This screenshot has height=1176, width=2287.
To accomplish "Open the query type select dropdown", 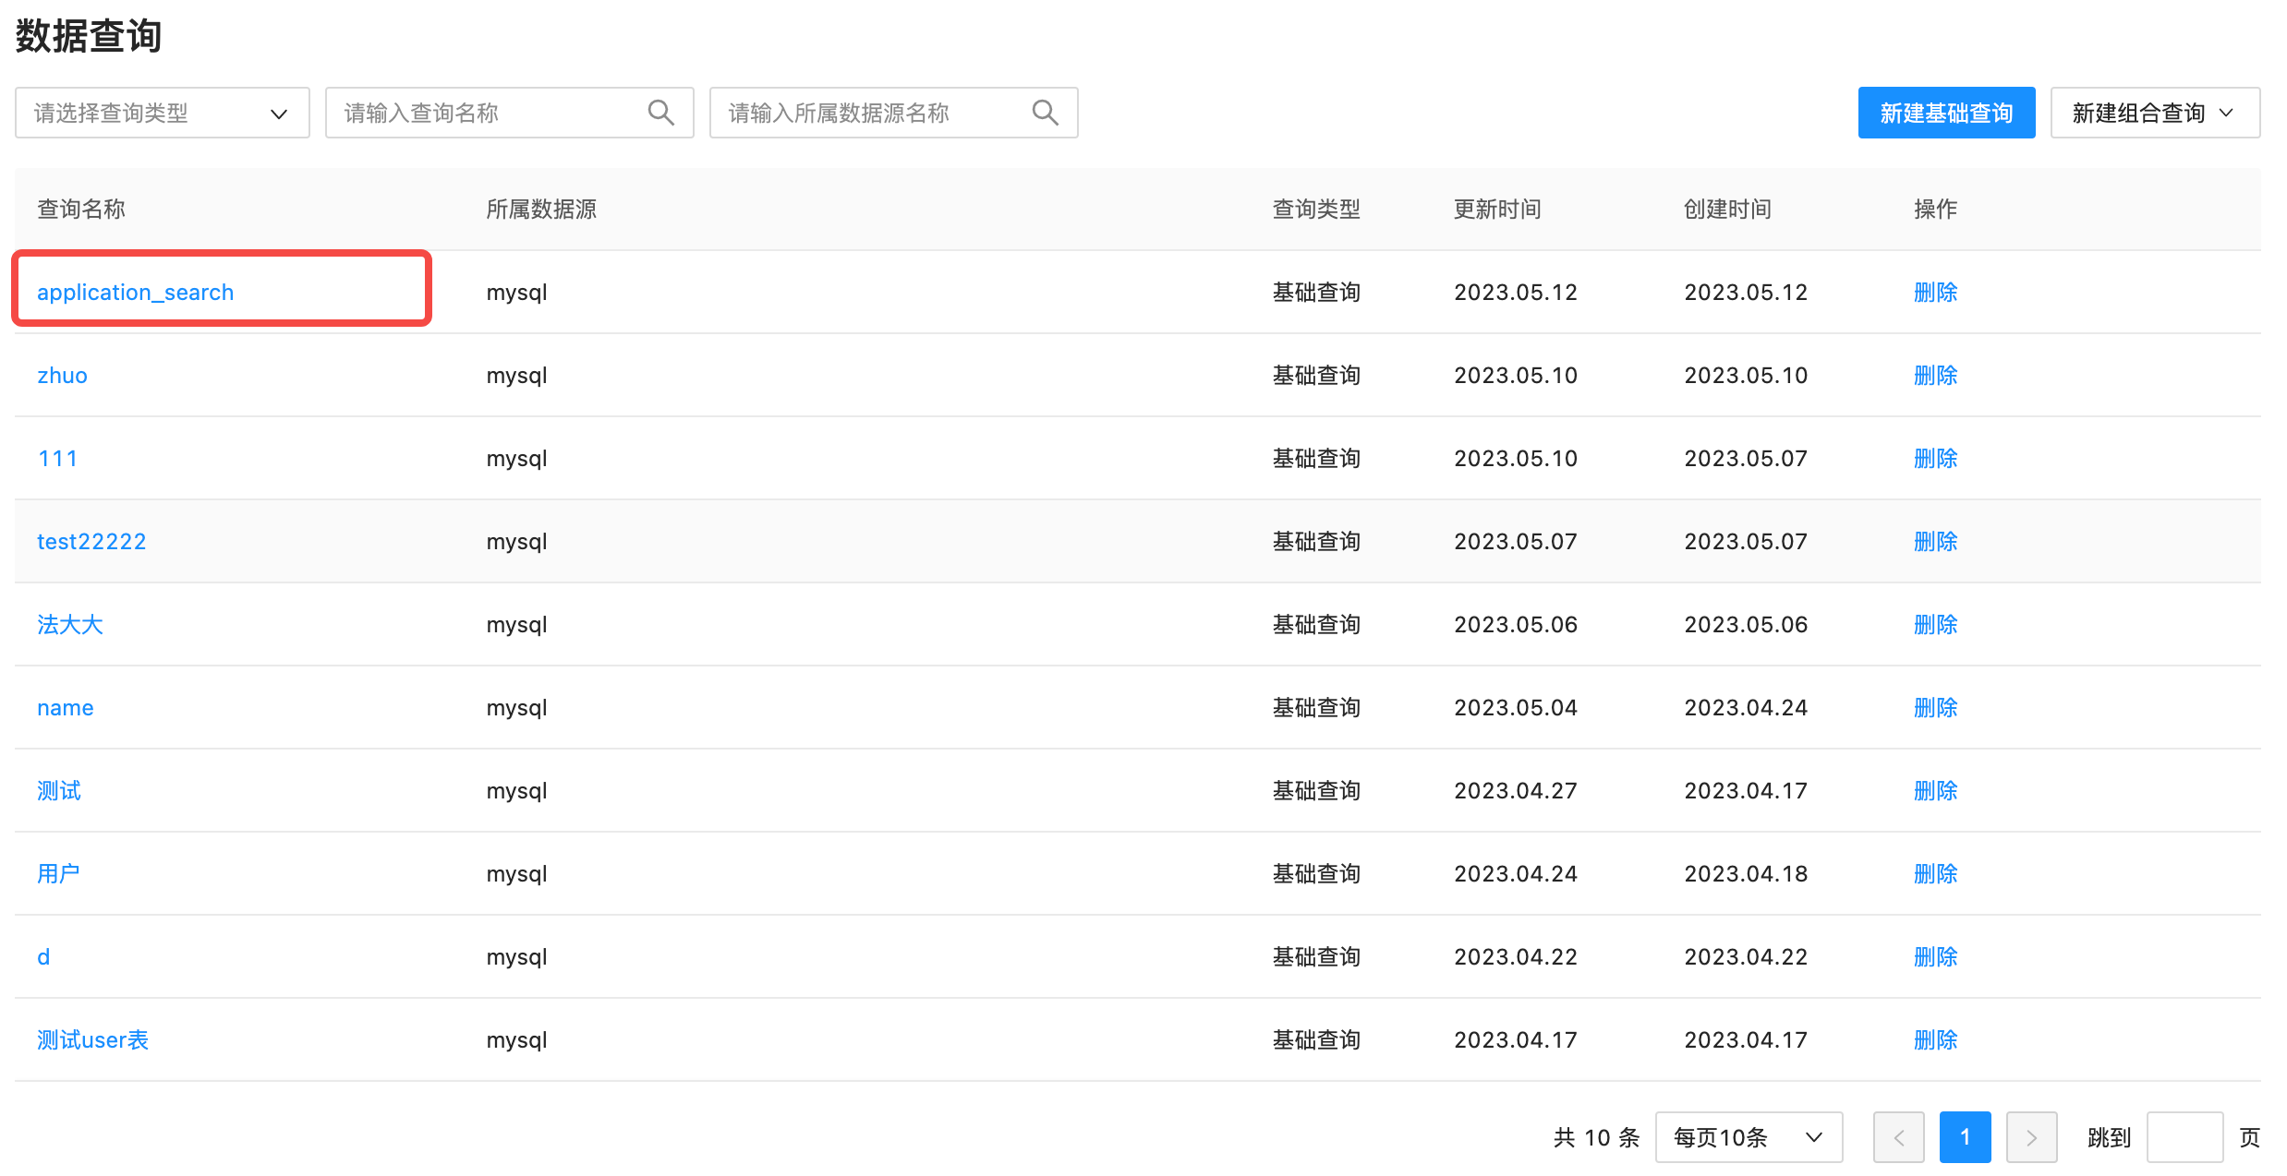I will (x=162, y=113).
